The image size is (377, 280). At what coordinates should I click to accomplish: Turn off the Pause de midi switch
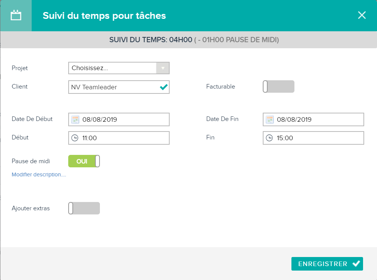84,161
